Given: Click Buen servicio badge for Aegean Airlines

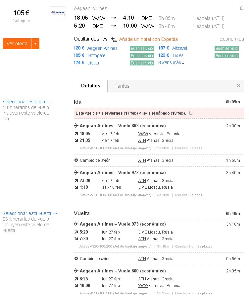Looking at the screenshot, I should (142, 48).
